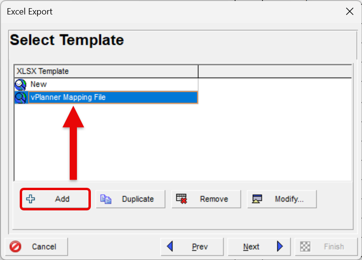Screen dimensions: 362x260
Task: Click the Duplicate pages icon
Action: click(x=106, y=199)
